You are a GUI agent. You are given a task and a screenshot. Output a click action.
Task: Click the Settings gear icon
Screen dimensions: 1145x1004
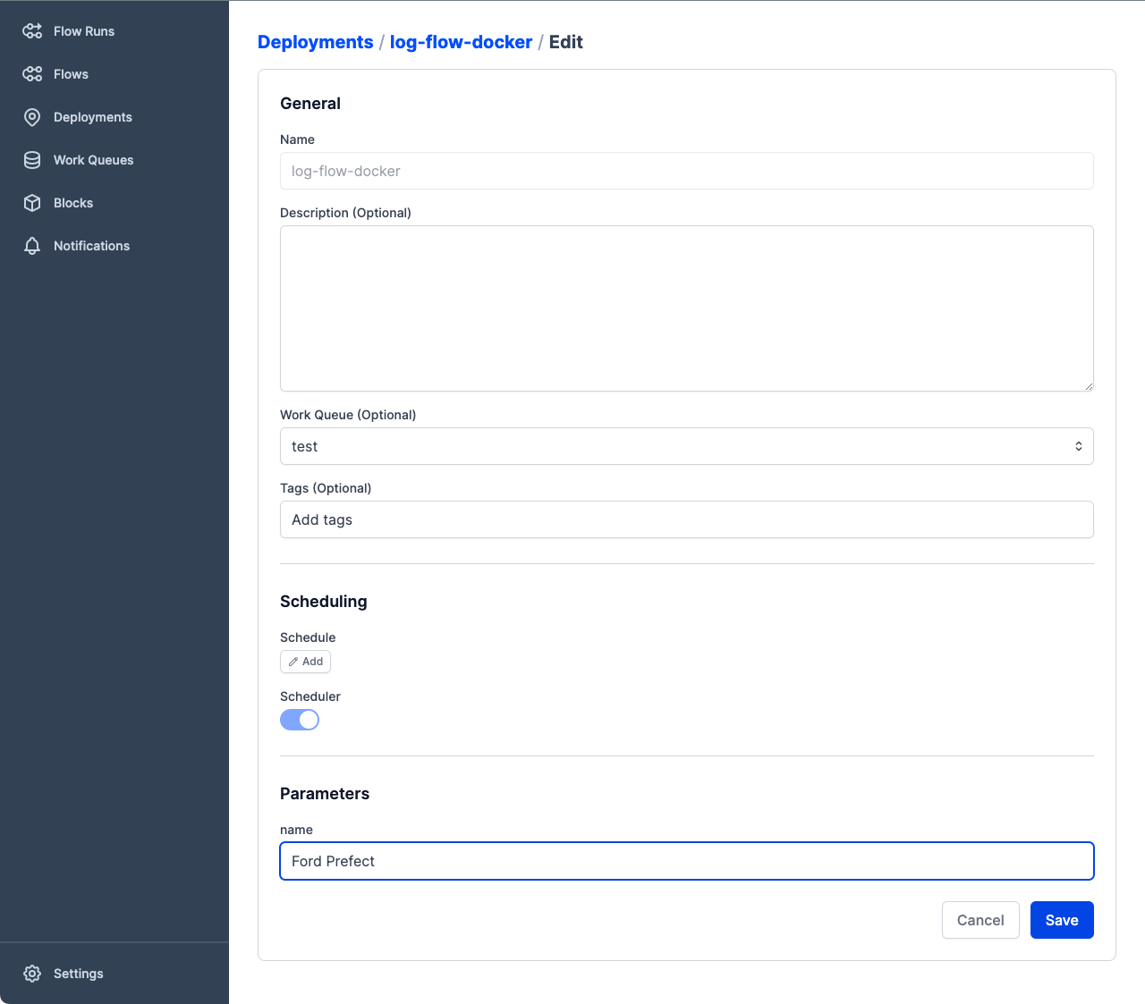[32, 974]
